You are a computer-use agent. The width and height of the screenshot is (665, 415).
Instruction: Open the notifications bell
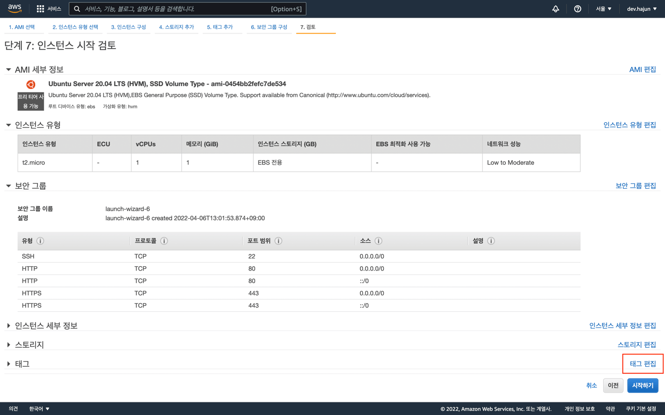pyautogui.click(x=555, y=9)
